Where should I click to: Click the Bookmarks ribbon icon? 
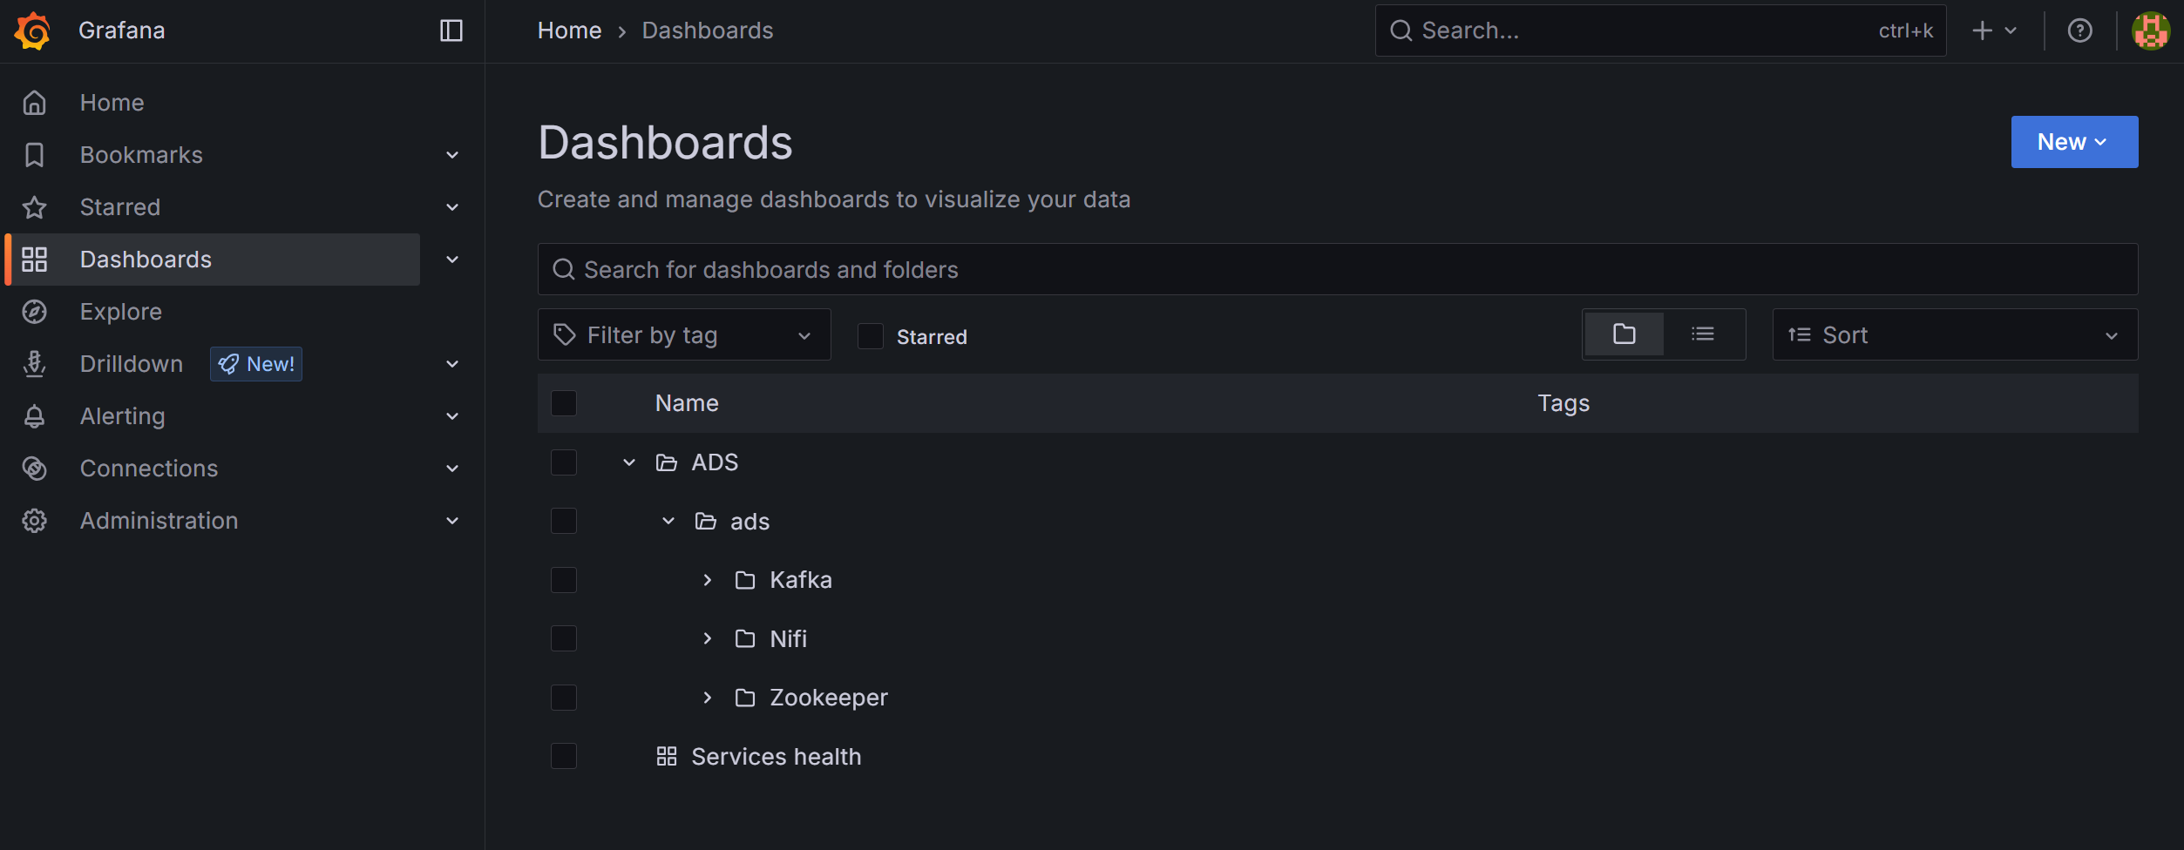coord(35,155)
